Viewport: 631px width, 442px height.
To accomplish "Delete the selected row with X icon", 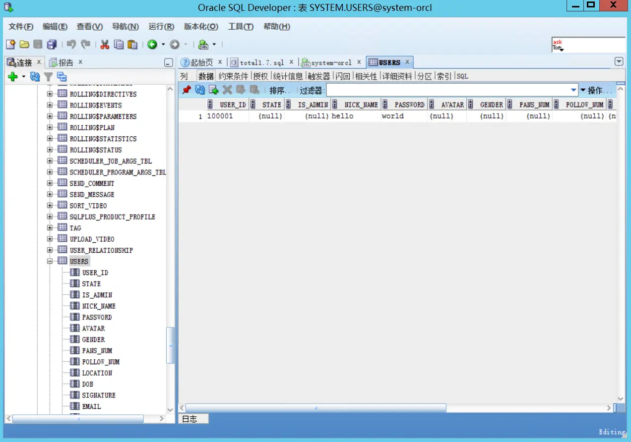I will 227,90.
